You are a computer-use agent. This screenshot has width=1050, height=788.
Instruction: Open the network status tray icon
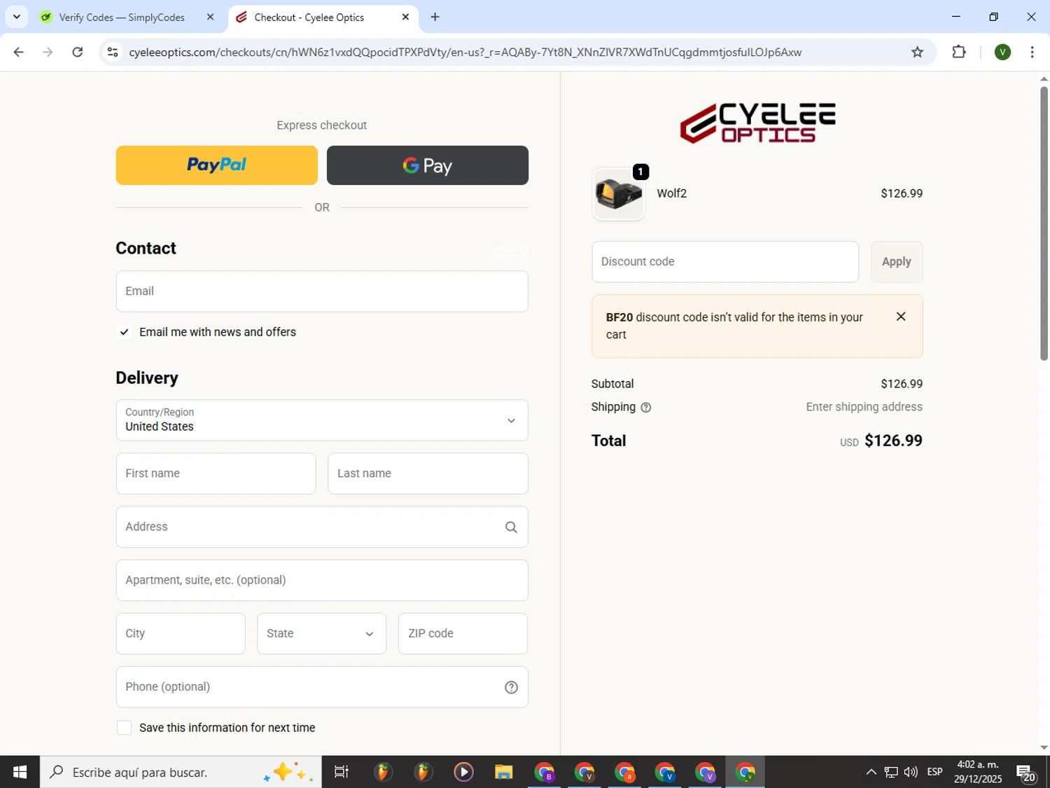pos(891,772)
